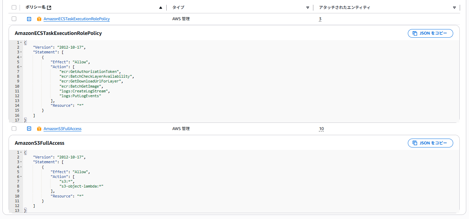Copy JSON of AmazonECSTaskExecutionRolePolicy

(430, 33)
